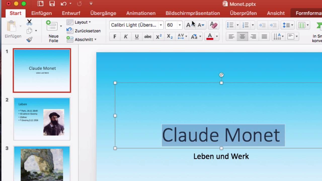Open the undo history dropdown arrow

tap(70, 4)
